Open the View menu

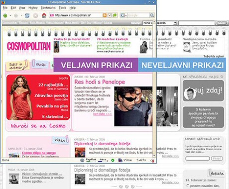[22, 8]
